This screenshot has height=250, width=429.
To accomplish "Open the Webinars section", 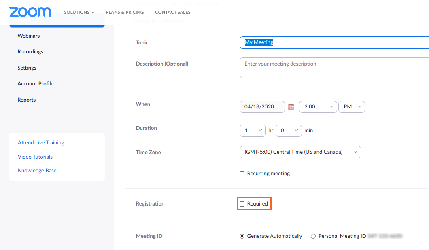I will click(28, 36).
